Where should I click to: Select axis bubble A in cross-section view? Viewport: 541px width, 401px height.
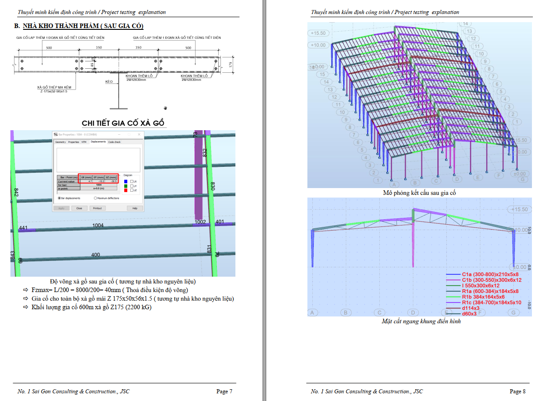(312, 312)
